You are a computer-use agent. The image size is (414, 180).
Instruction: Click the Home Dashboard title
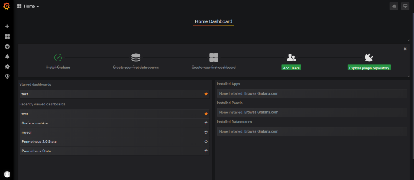coord(214,21)
